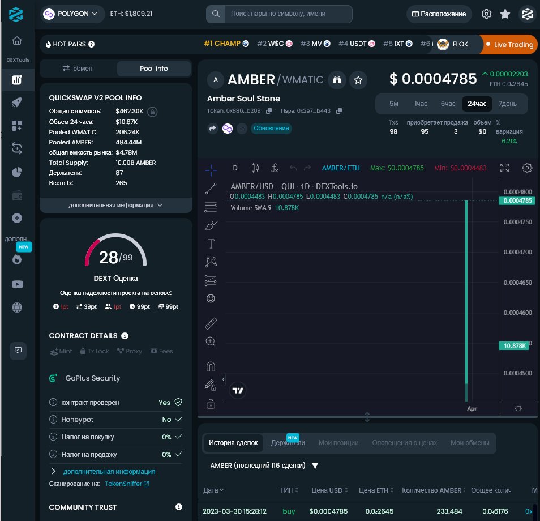This screenshot has width=540, height=521.
Task: Open the rocket icon in the sidebar
Action: click(x=17, y=102)
